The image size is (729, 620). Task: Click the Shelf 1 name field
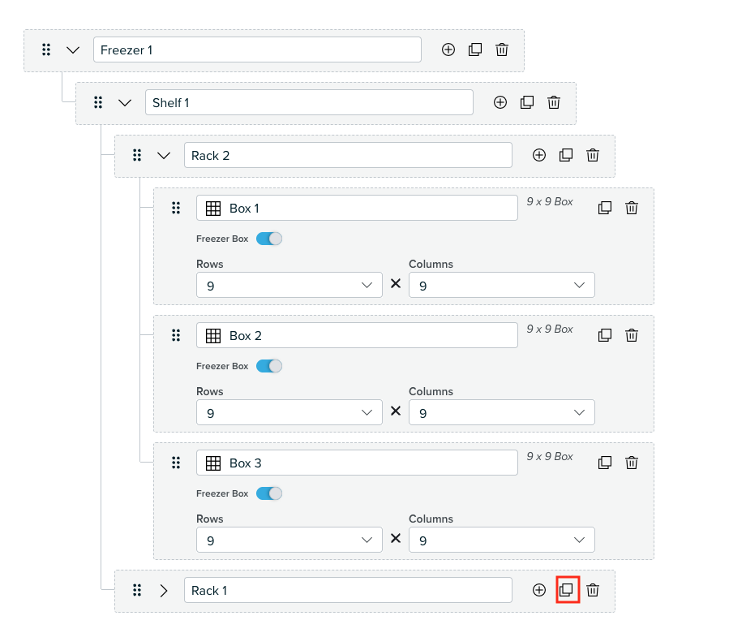tap(309, 102)
